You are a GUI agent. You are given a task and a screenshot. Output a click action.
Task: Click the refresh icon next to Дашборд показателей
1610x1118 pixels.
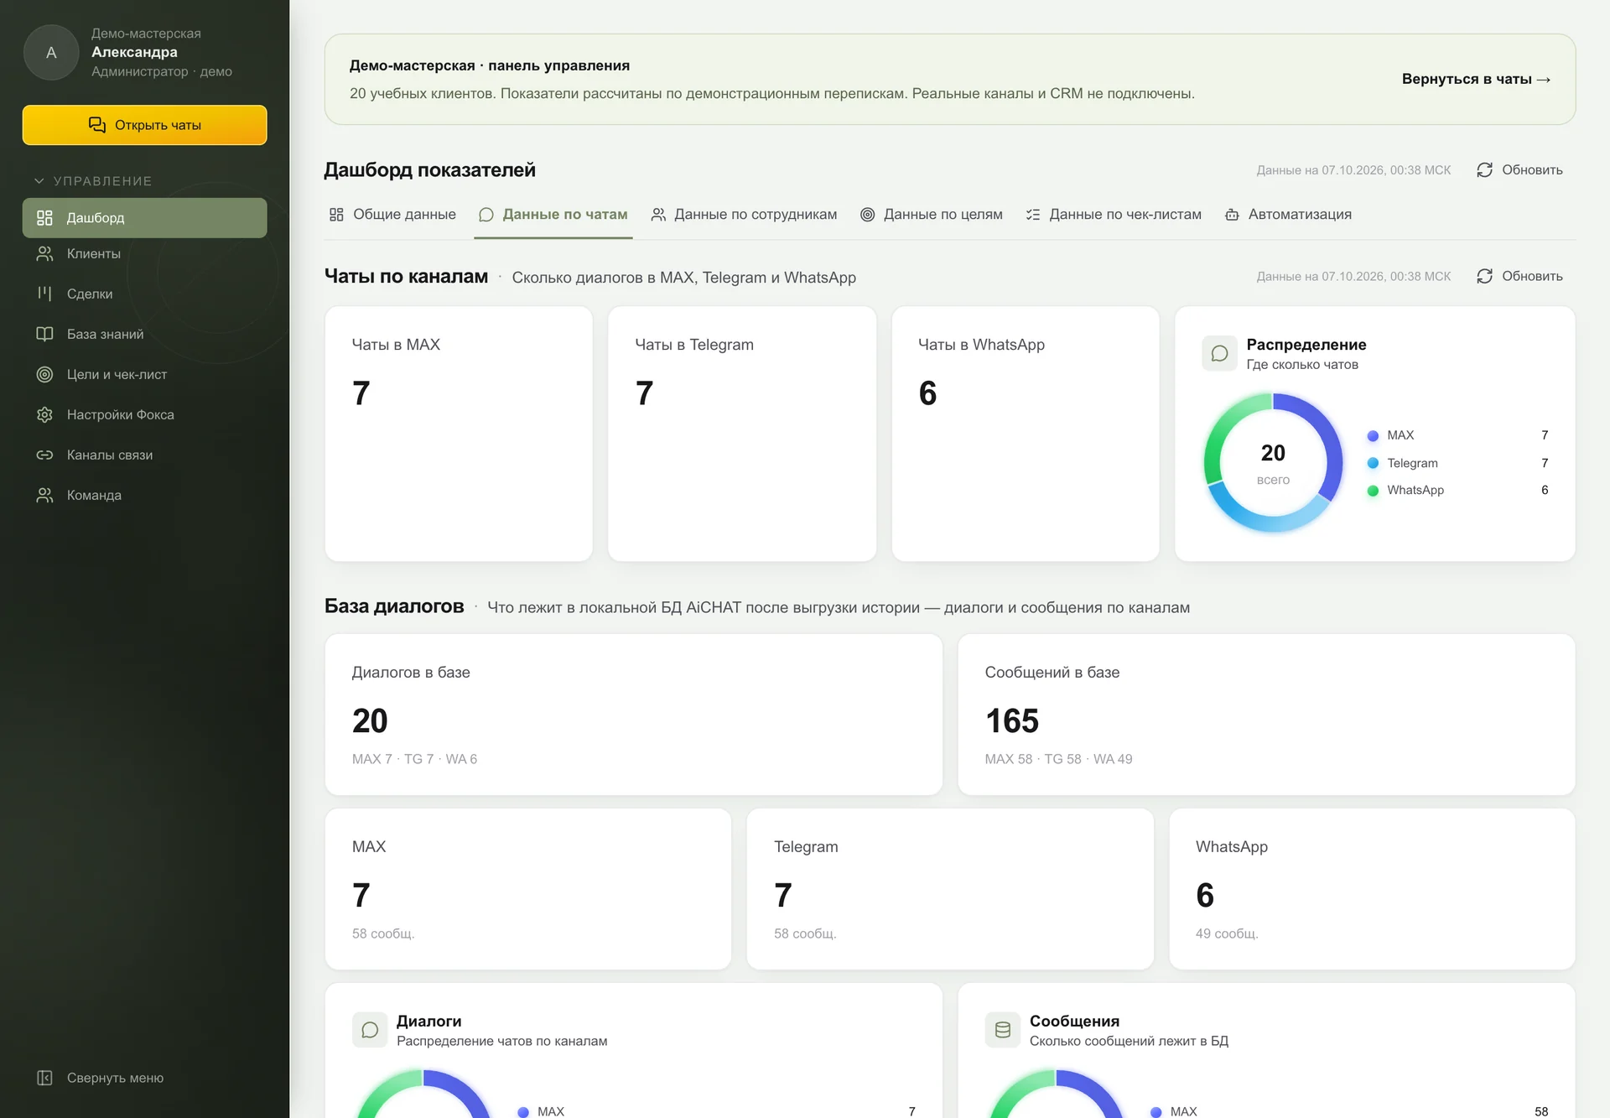pyautogui.click(x=1484, y=170)
